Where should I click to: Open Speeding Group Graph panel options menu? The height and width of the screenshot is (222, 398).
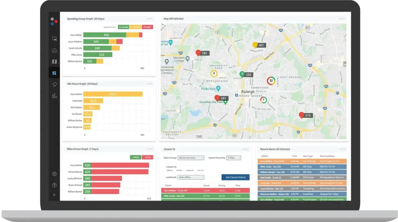tap(150, 19)
